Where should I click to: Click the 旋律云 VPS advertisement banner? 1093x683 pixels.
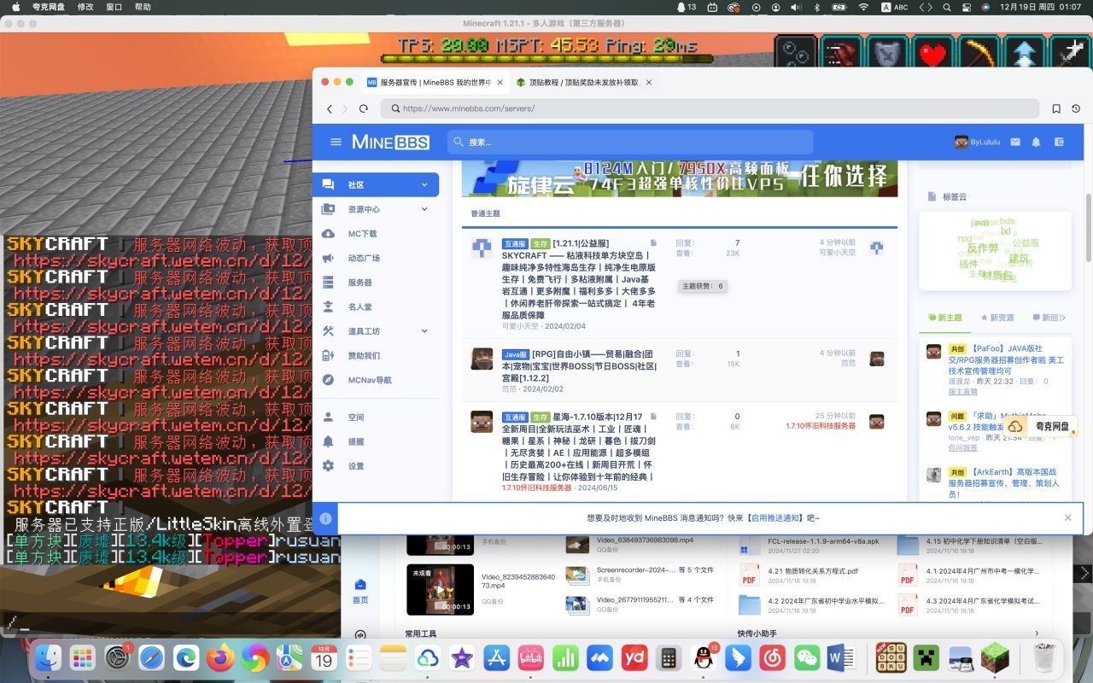tap(680, 178)
